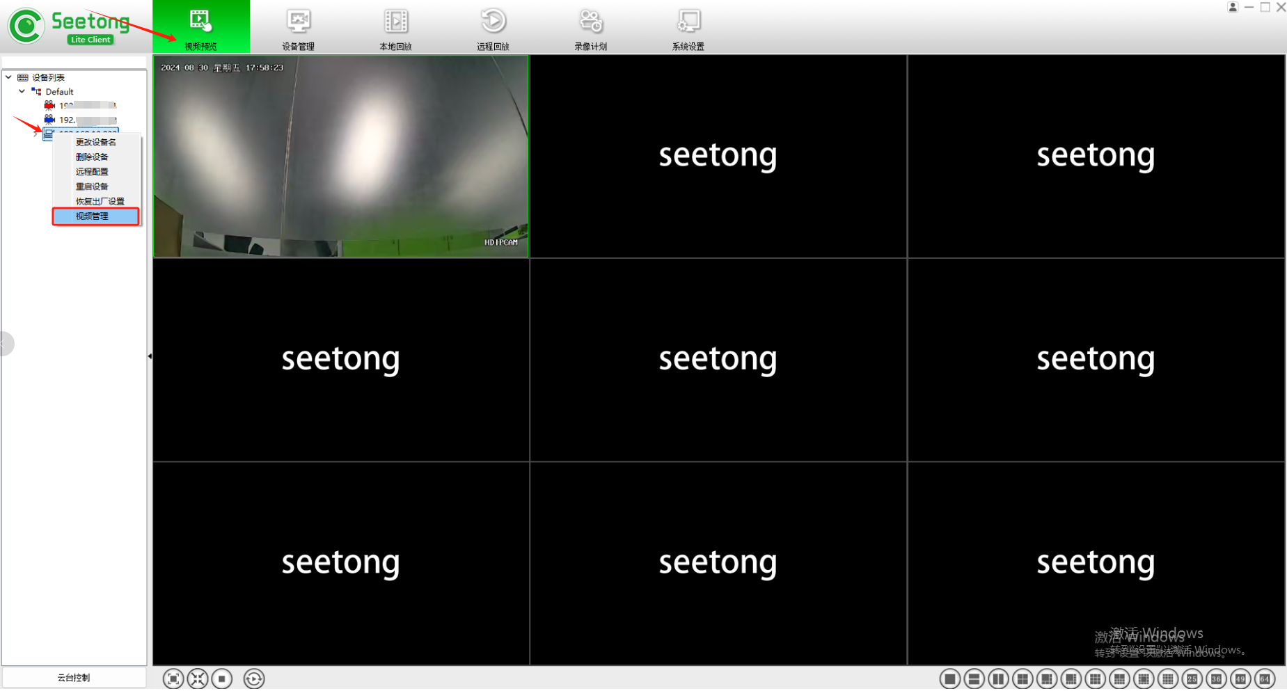Choose 恢复出厂设置 from the context menu
The height and width of the screenshot is (691, 1287).
point(97,201)
